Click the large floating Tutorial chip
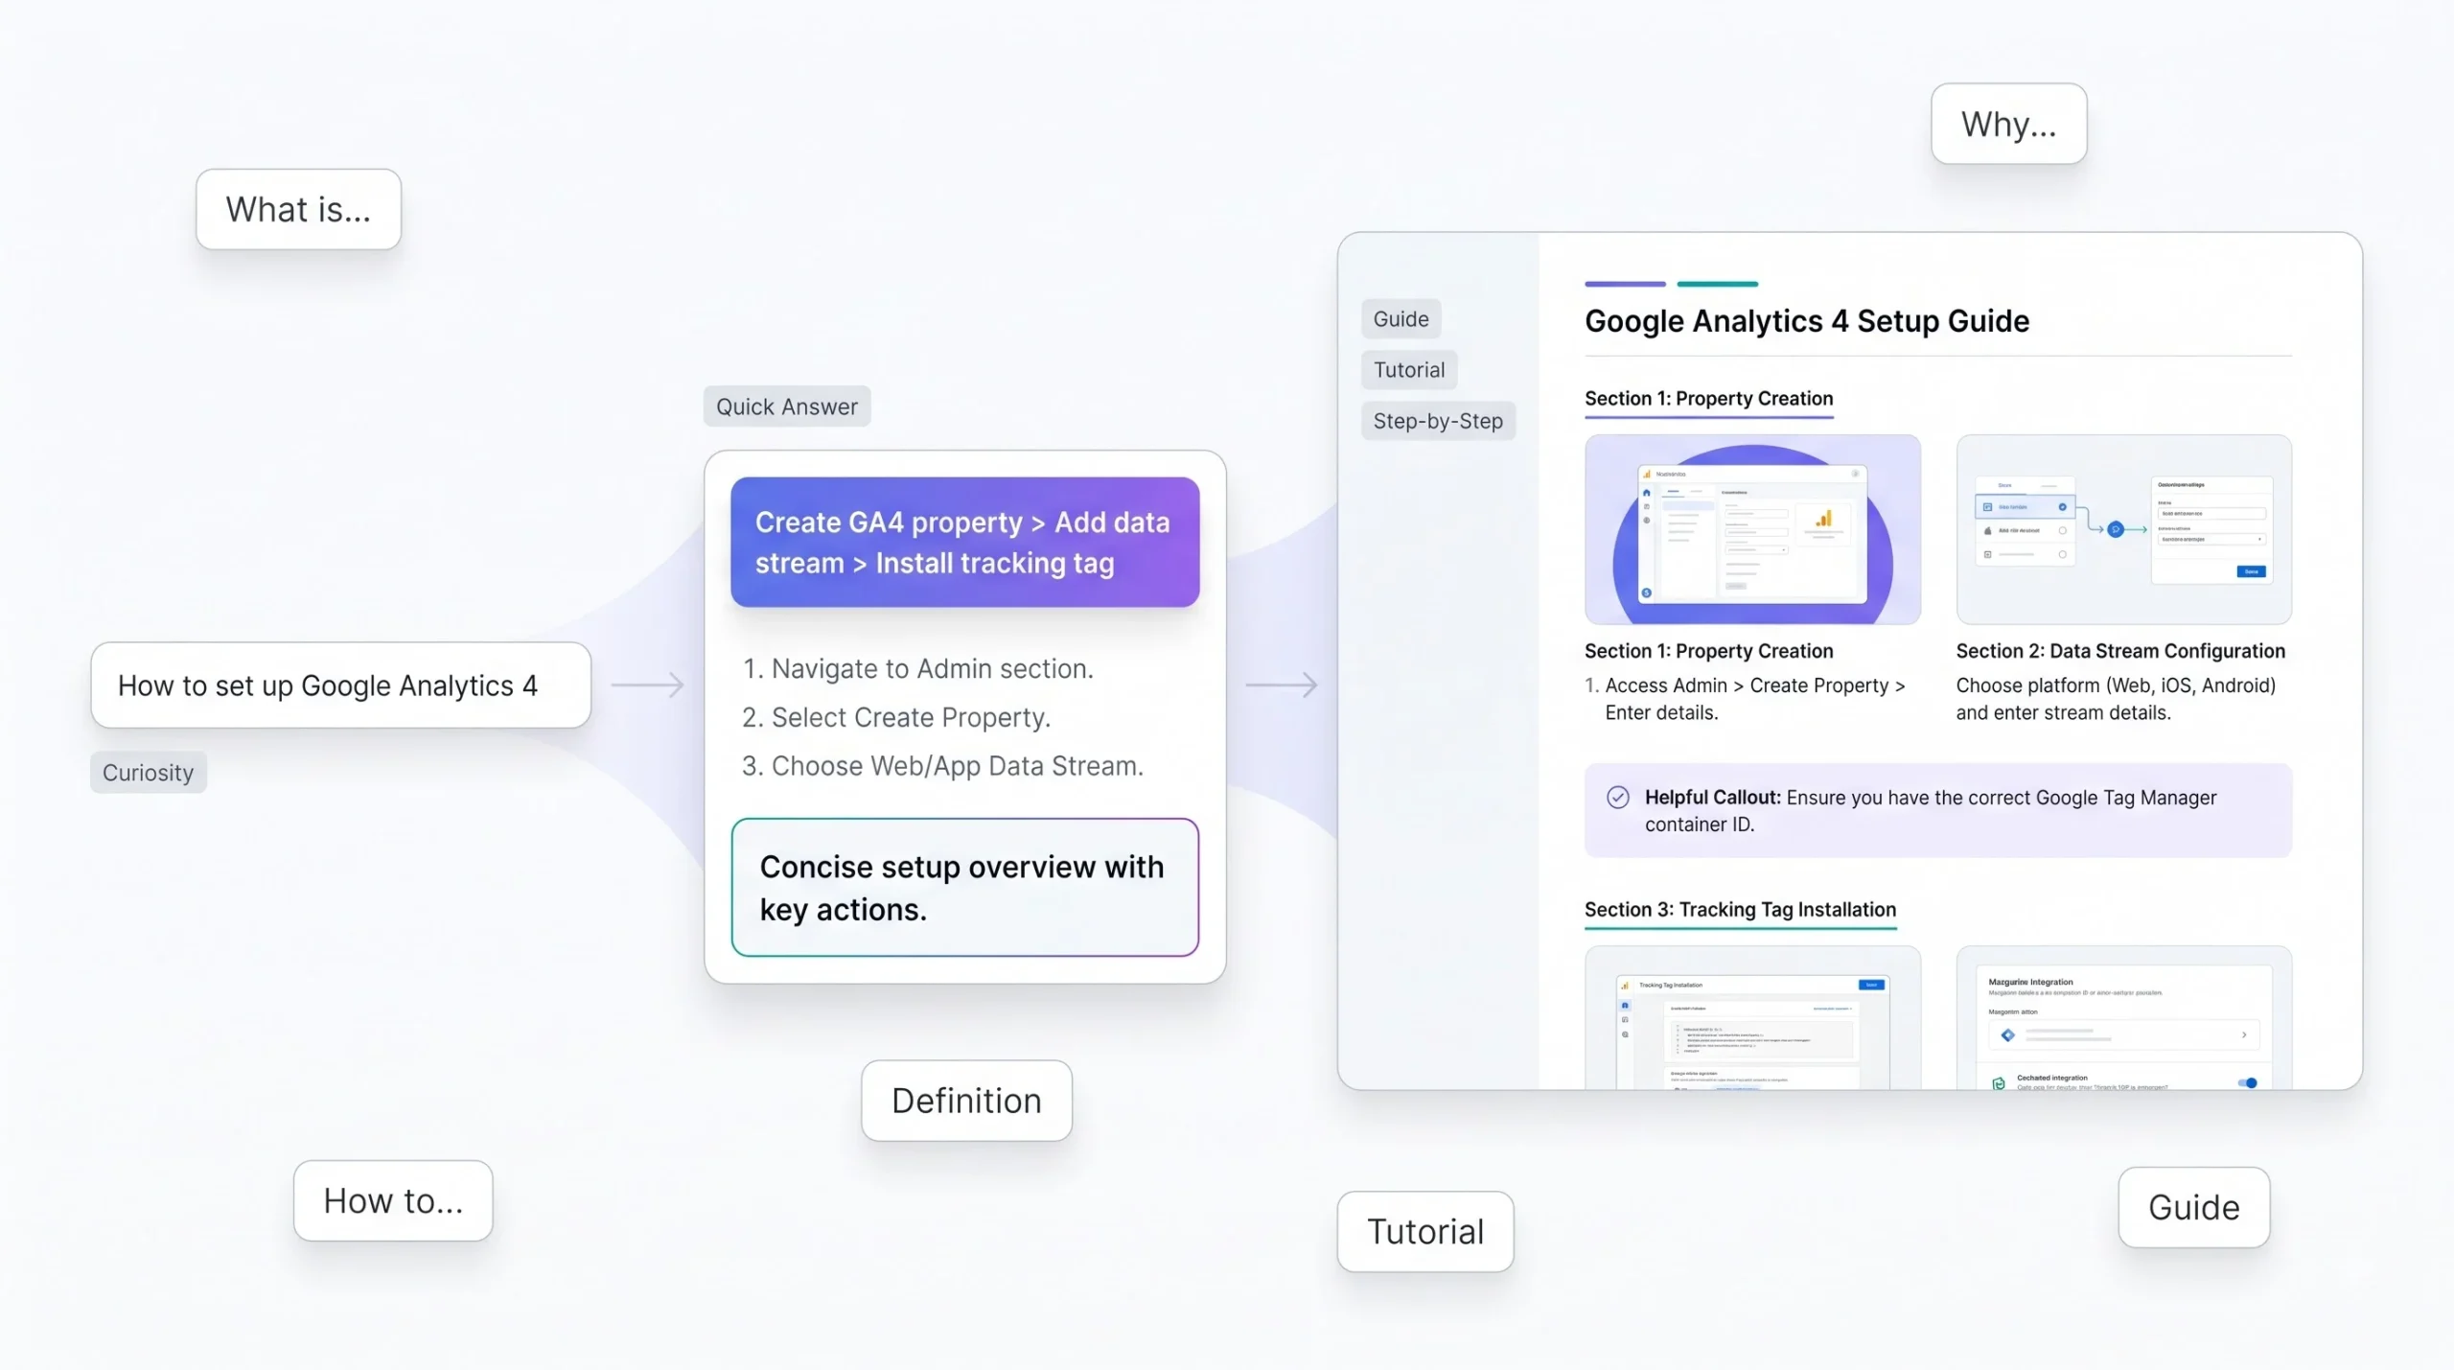The height and width of the screenshot is (1370, 2454). coord(1425,1232)
